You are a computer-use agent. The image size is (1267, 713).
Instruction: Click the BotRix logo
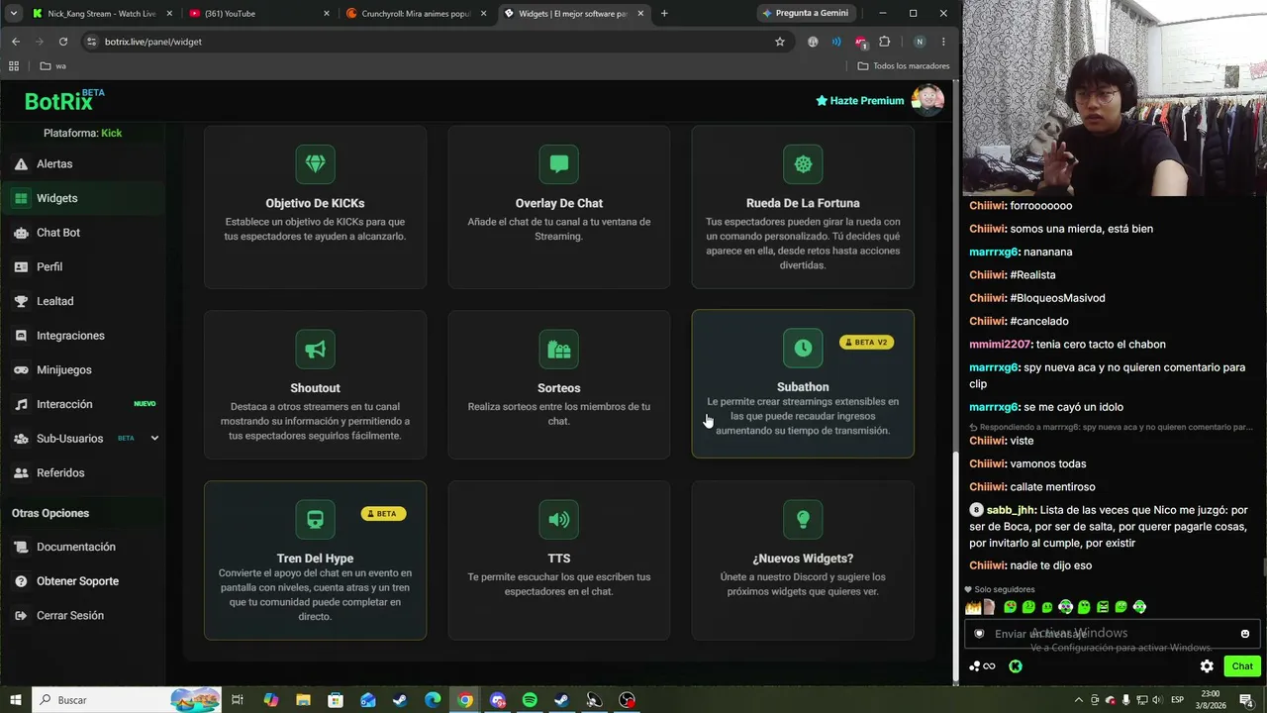pos(64,100)
